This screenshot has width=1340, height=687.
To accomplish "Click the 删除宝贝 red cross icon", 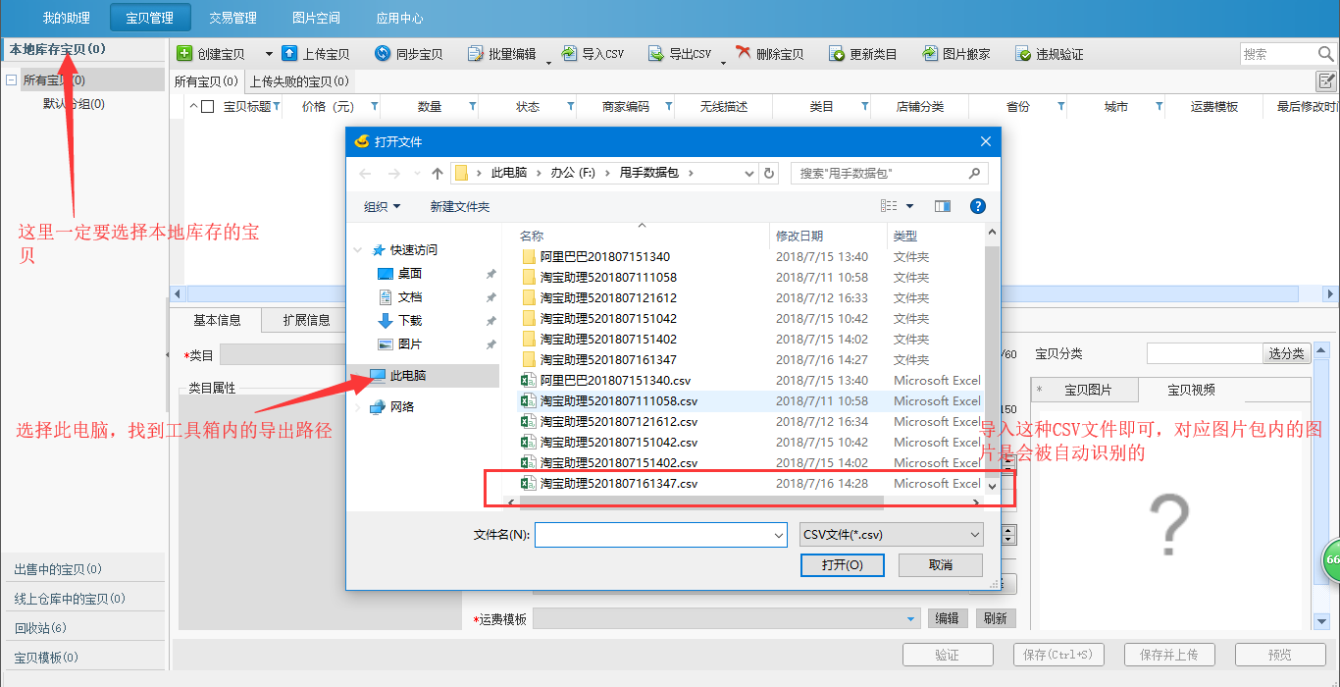I will (744, 54).
